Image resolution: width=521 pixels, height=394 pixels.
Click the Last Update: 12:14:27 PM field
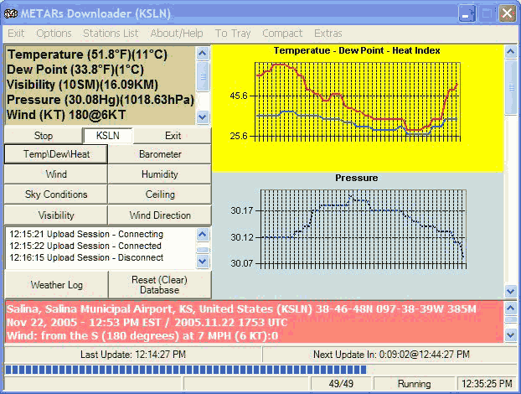133,355
